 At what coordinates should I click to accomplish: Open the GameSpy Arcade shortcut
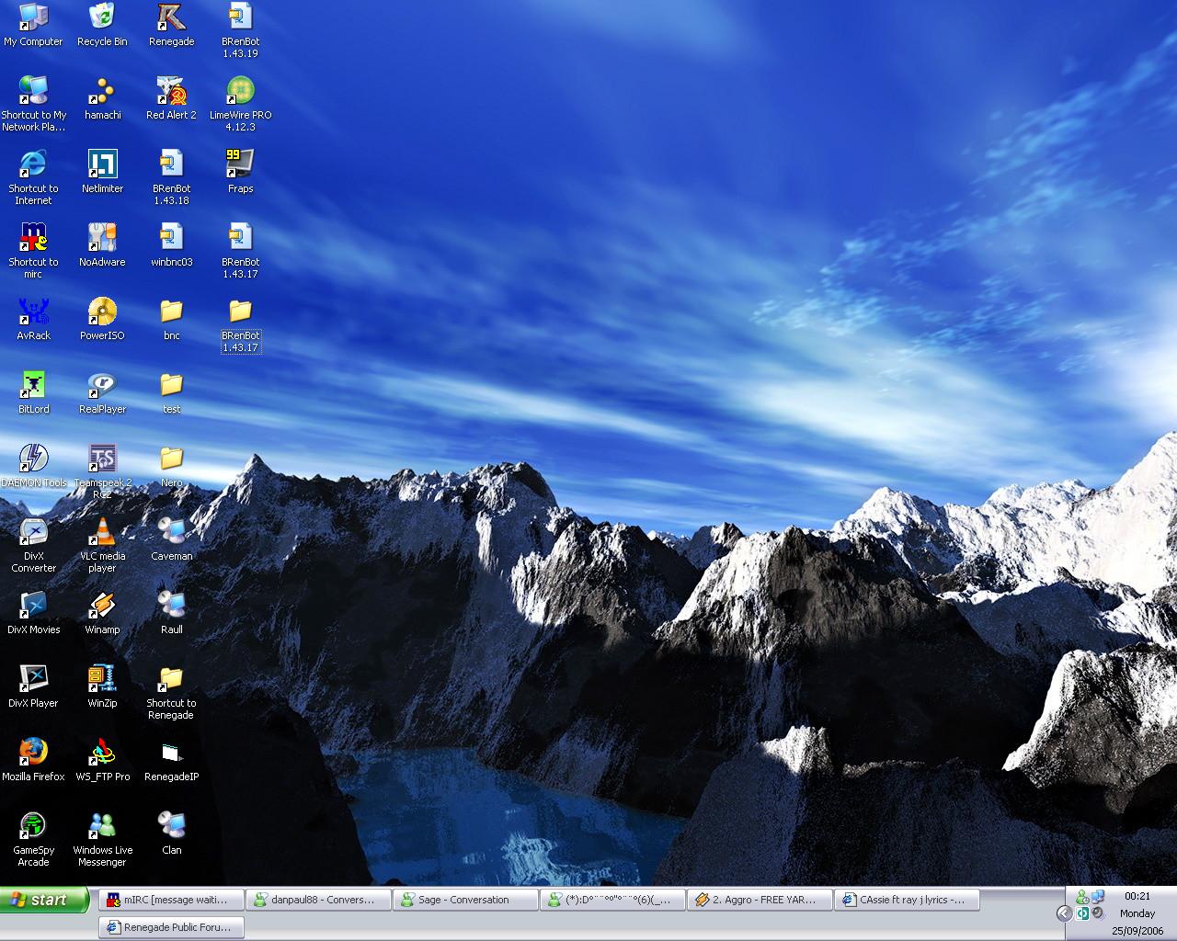click(x=33, y=826)
